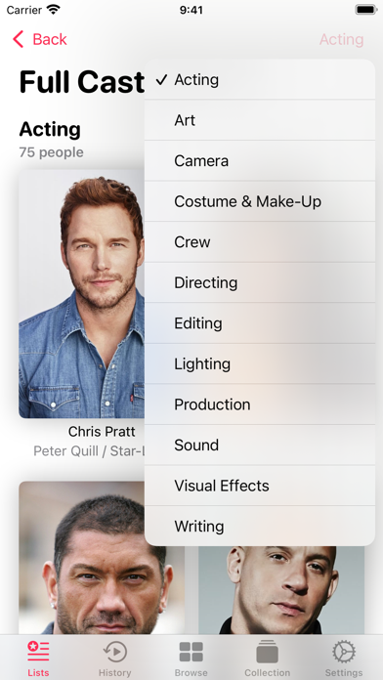Open Chris Pratt's photo card
This screenshot has width=383, height=680.
pyautogui.click(x=82, y=293)
